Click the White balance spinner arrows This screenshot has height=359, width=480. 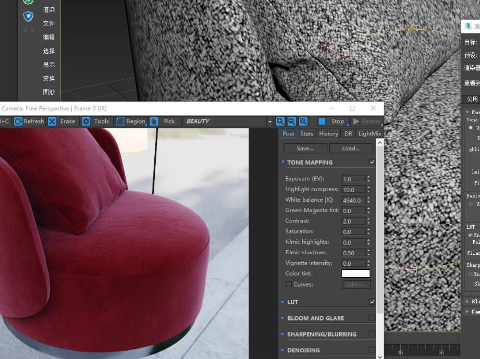coord(368,200)
